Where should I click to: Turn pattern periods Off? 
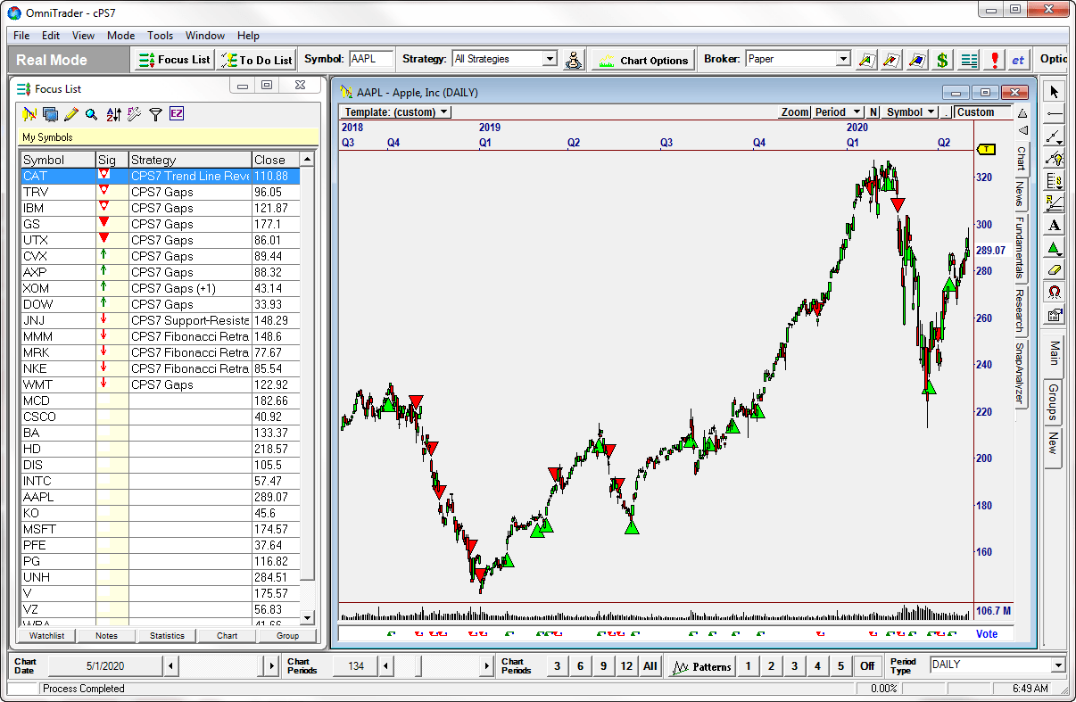coord(866,665)
